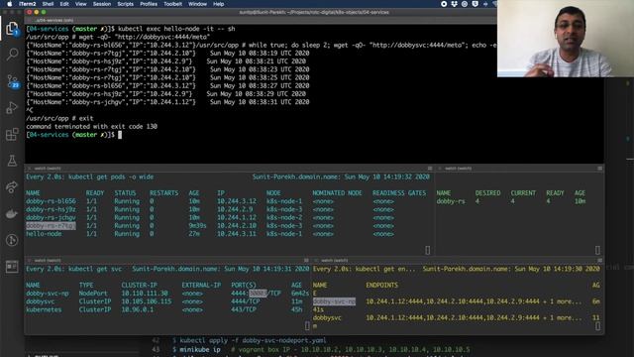634x357 pixels.
Task: Click READINESS GATES column header
Action: pyautogui.click(x=399, y=193)
